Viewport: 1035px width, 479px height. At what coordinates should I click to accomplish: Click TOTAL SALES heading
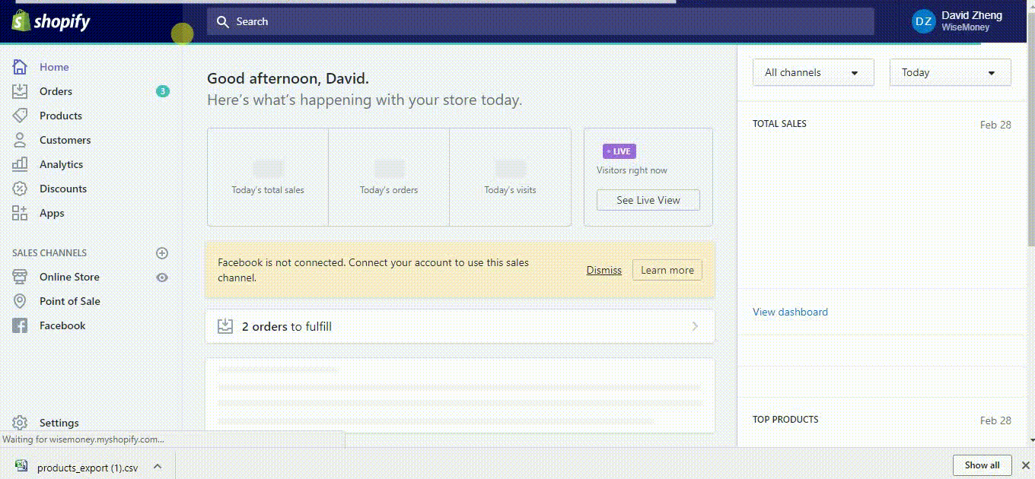click(779, 124)
